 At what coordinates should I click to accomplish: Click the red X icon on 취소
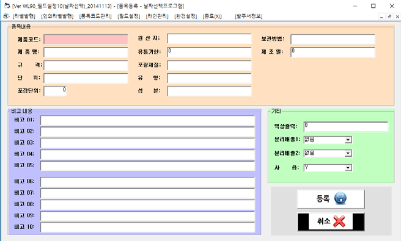pos(339,221)
